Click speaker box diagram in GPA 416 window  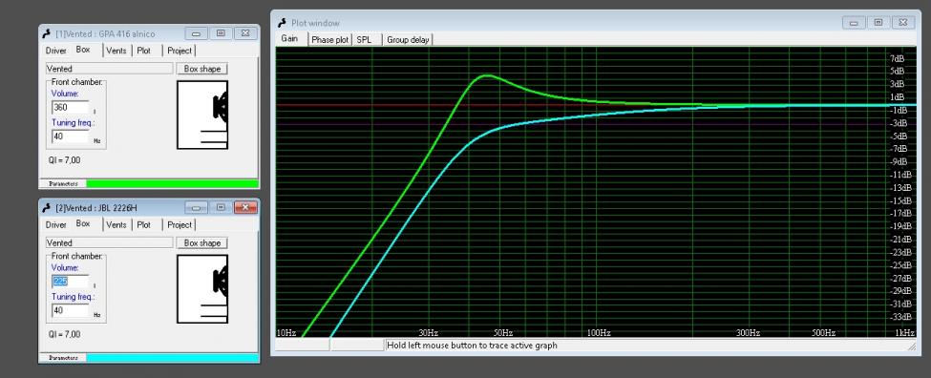click(x=202, y=115)
